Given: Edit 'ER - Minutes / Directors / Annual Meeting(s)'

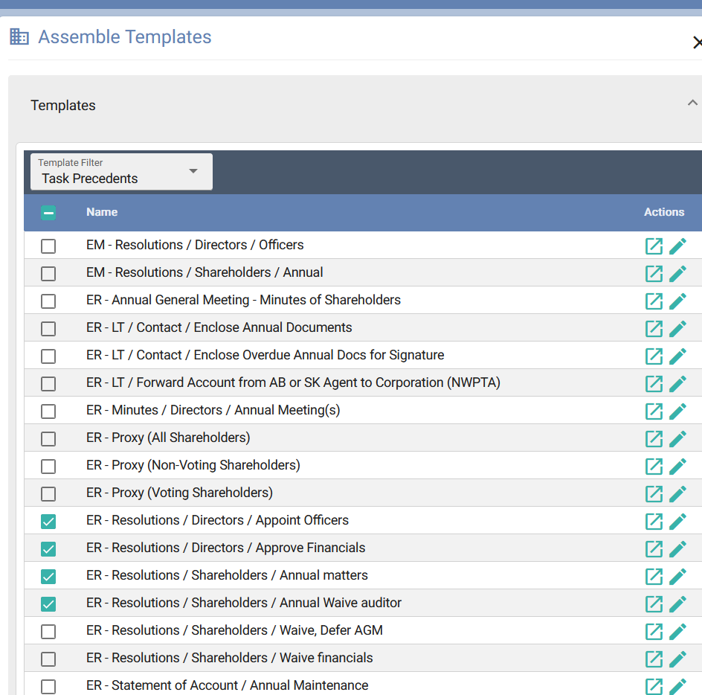Looking at the screenshot, I should tap(677, 411).
